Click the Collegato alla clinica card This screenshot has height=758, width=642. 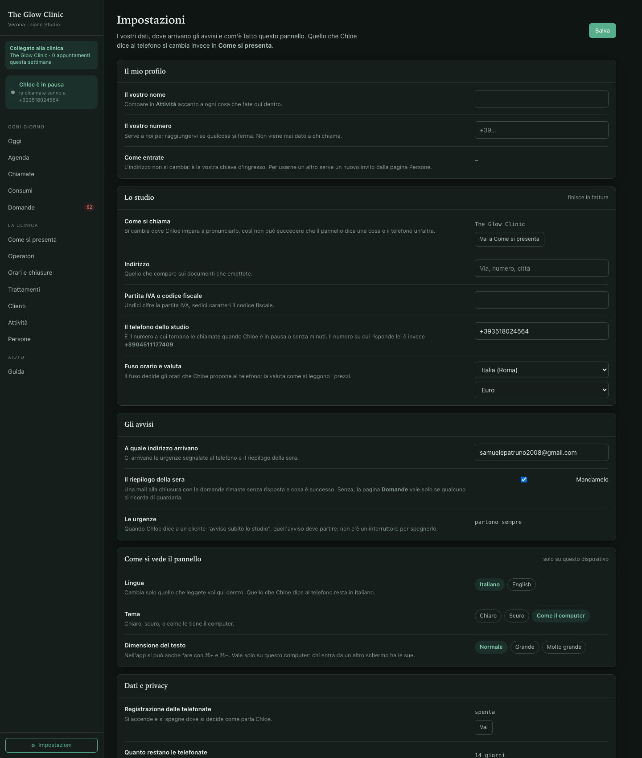click(x=51, y=55)
